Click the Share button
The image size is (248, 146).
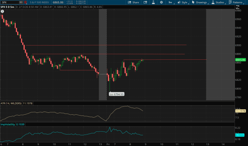133,2
